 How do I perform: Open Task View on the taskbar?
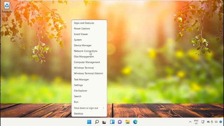tap(104, 122)
